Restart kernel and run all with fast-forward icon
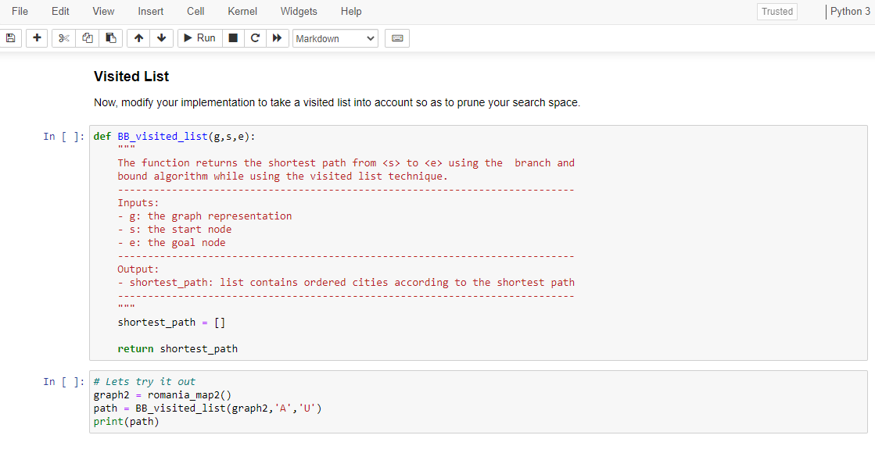875x453 pixels. tap(278, 37)
